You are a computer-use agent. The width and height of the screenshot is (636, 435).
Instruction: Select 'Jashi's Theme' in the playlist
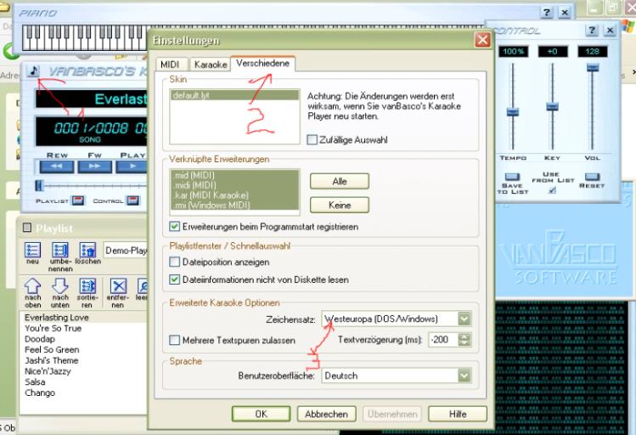52,360
